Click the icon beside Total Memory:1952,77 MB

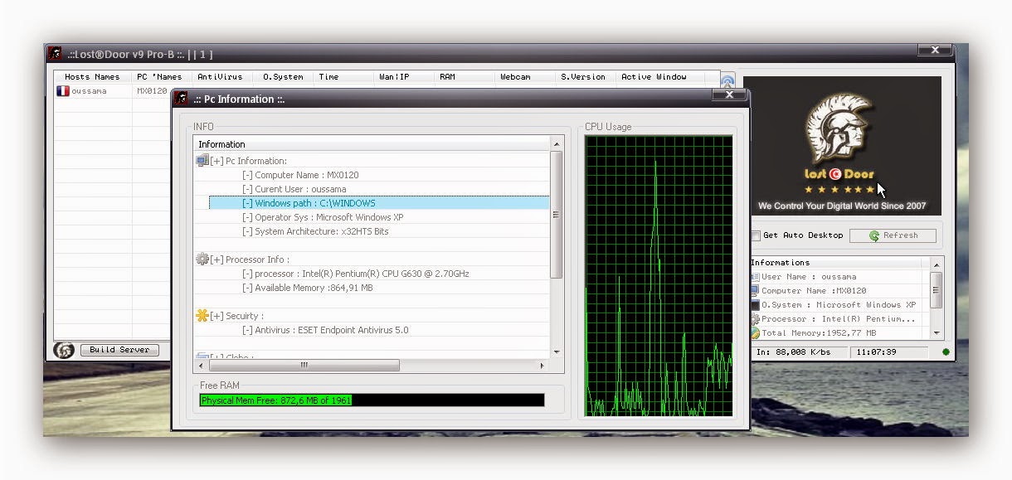755,333
